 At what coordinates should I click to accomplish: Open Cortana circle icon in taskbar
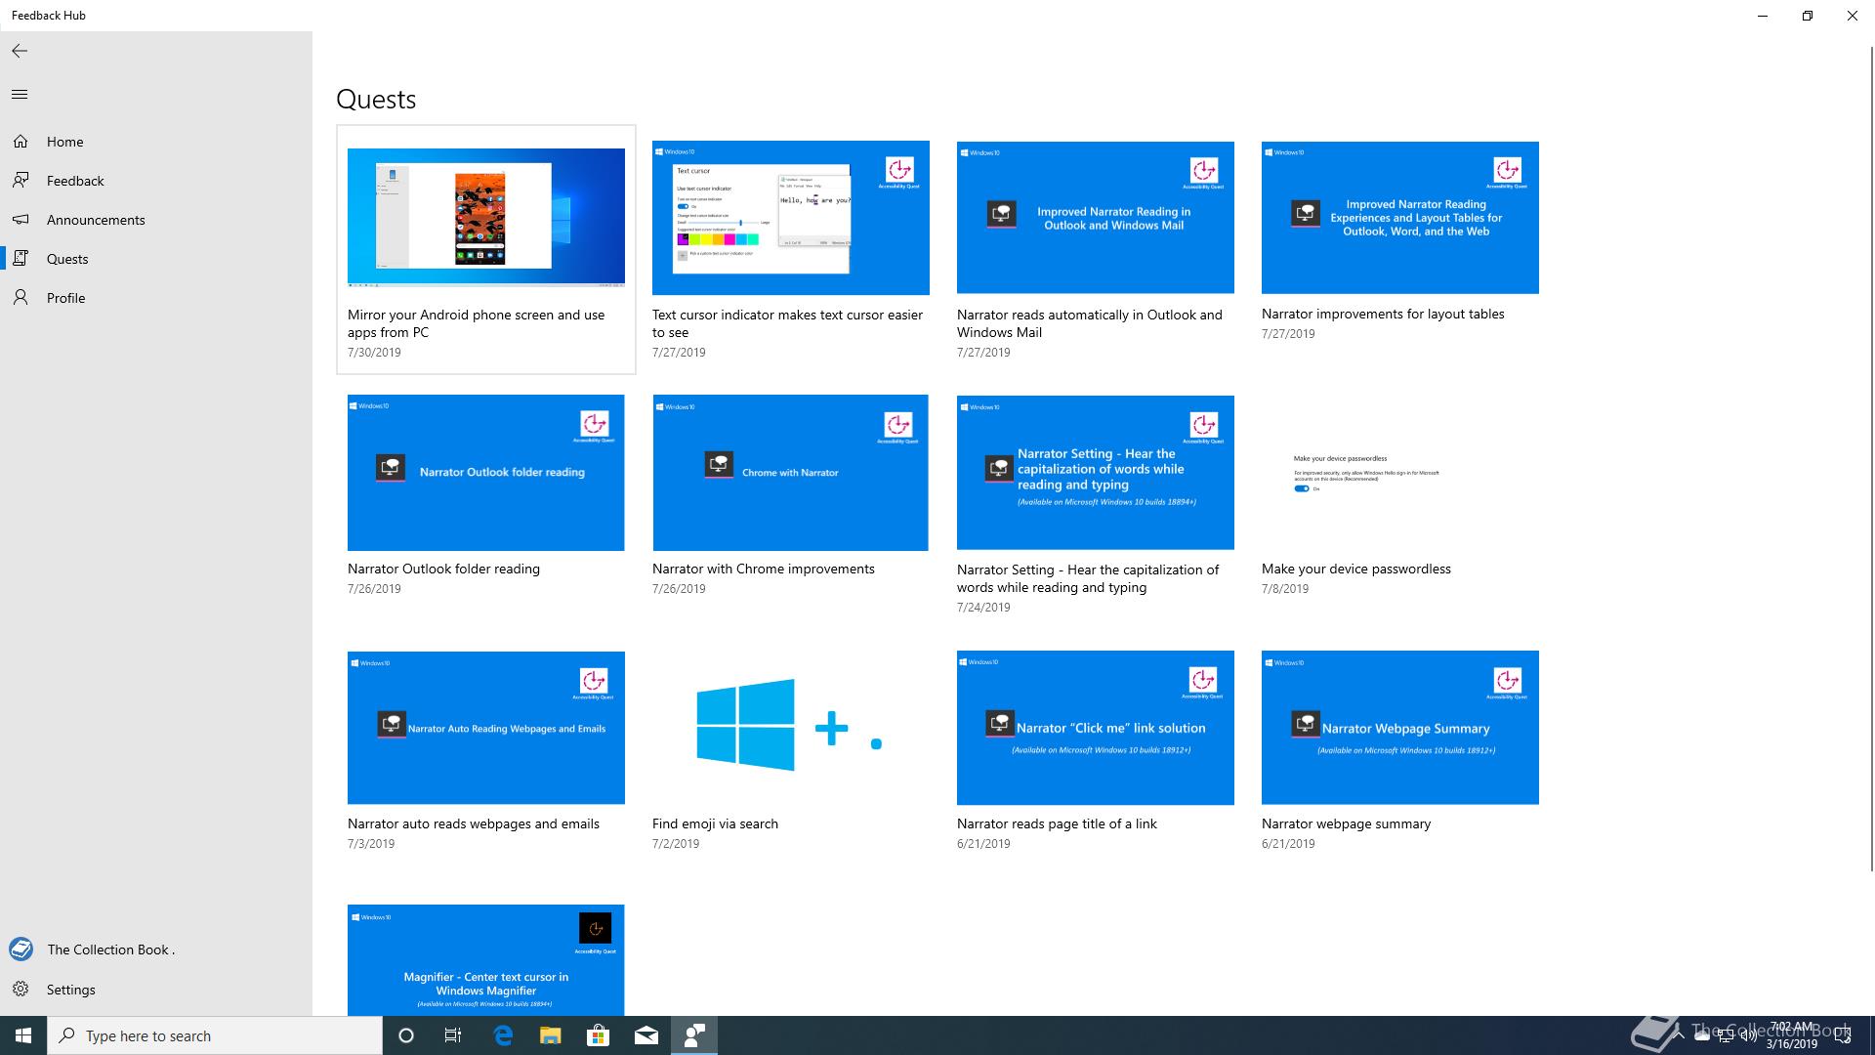coord(406,1035)
